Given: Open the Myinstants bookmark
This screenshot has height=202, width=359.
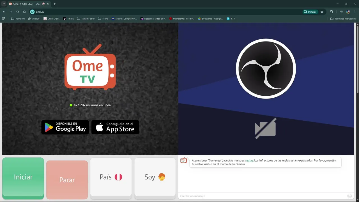Looking at the screenshot, I should click(182, 19).
